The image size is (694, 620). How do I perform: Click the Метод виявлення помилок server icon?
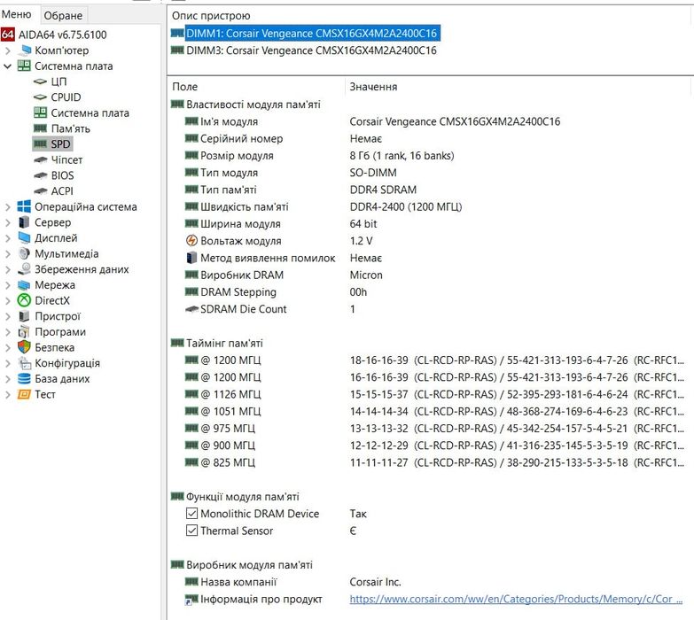[x=191, y=258]
